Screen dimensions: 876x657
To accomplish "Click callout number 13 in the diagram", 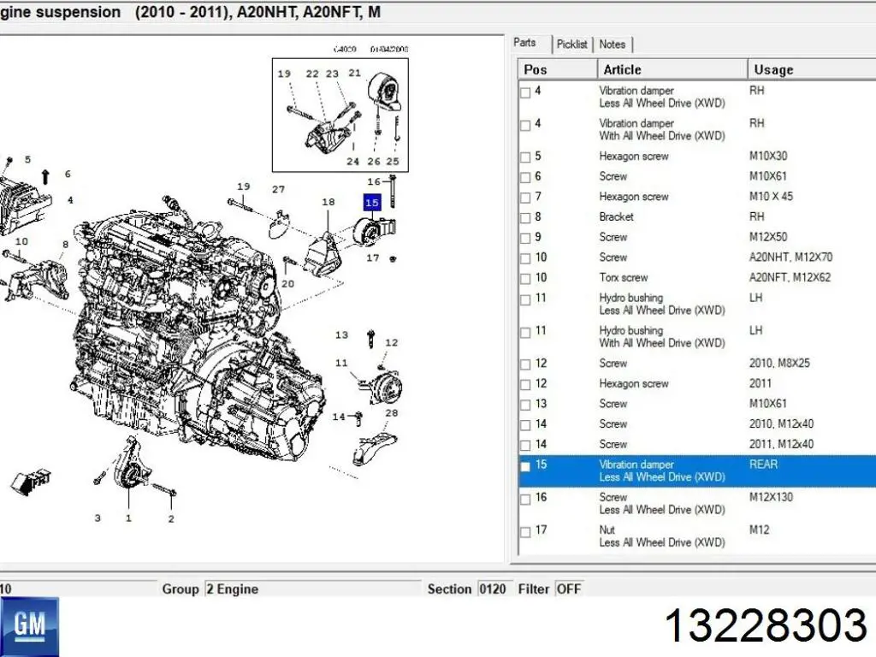I will pyautogui.click(x=341, y=335).
